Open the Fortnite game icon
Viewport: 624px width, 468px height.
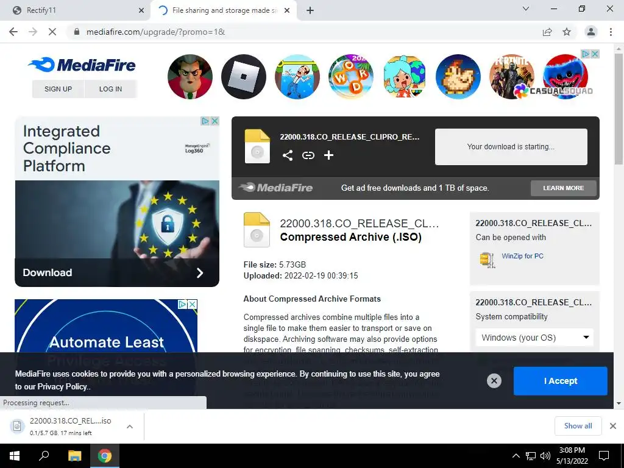point(511,76)
